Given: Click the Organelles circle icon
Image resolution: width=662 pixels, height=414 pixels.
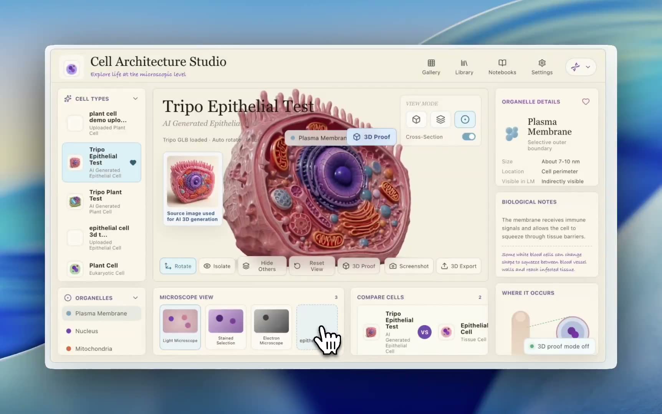Looking at the screenshot, I should (x=68, y=298).
